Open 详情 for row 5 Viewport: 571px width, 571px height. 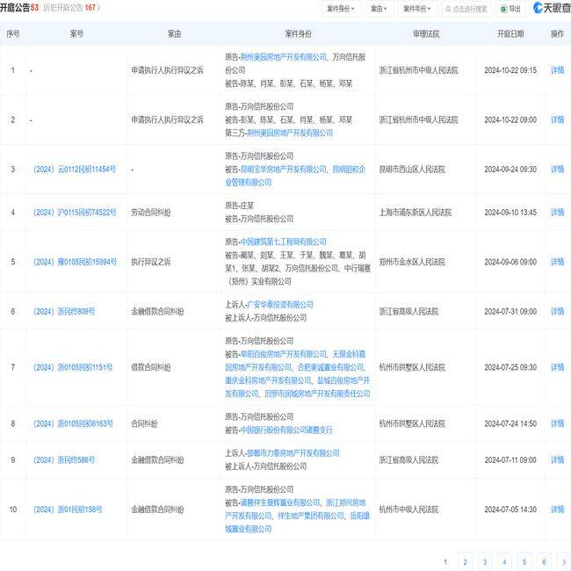click(x=557, y=262)
